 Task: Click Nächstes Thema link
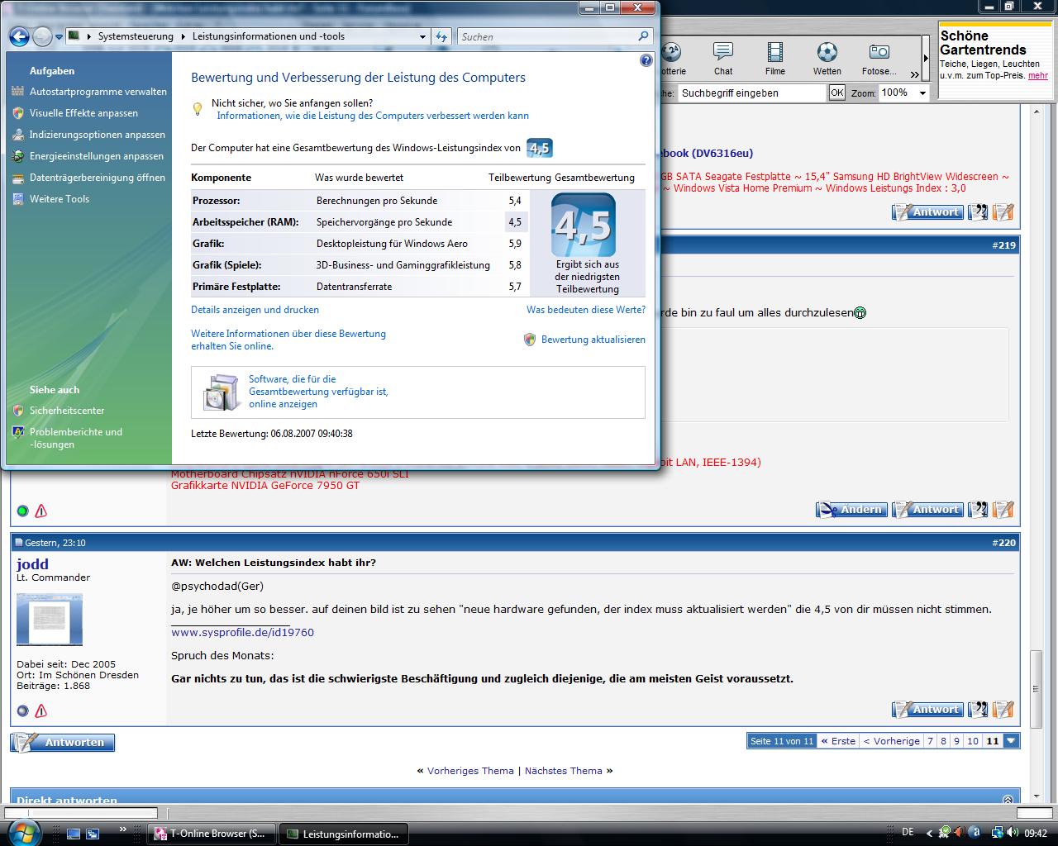point(563,771)
